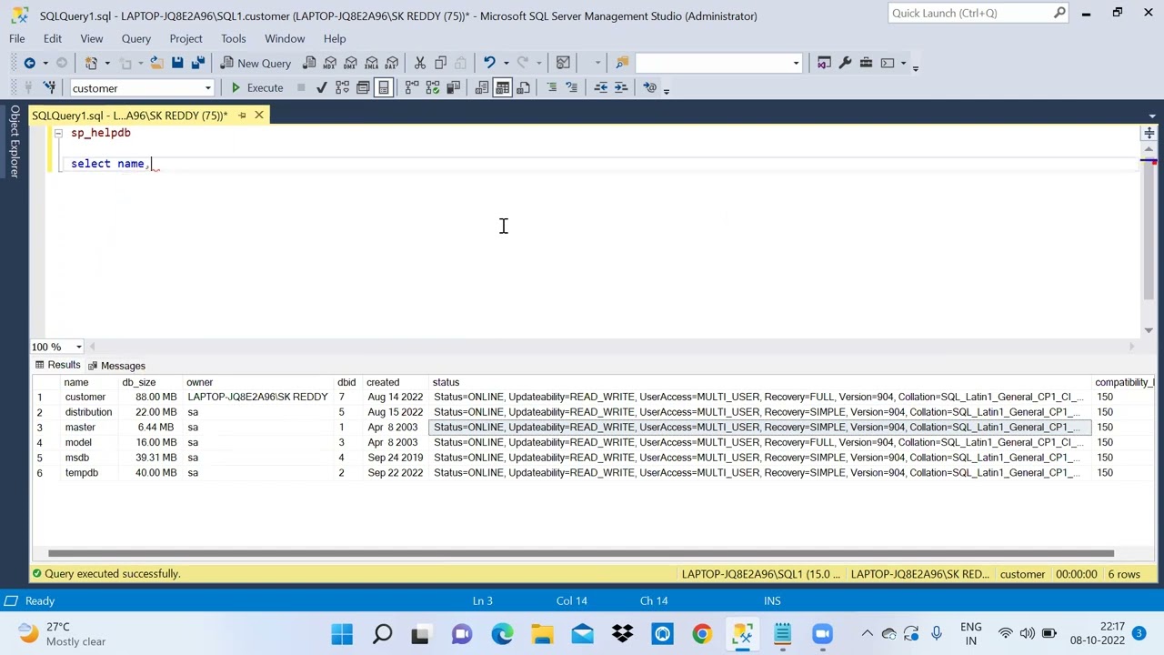Open the customer database dropdown
Image resolution: width=1164 pixels, height=655 pixels.
point(207,88)
